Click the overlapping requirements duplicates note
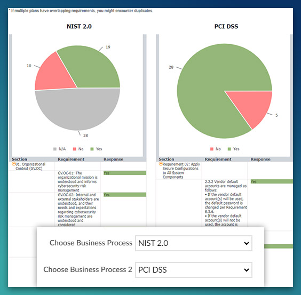 [x=81, y=11]
